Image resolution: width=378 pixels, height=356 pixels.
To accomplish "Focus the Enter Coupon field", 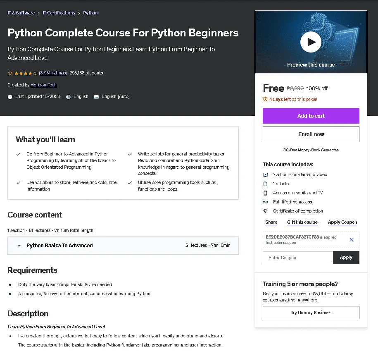I will [298, 258].
